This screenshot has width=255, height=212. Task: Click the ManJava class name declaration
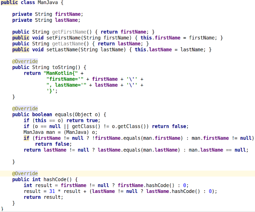pos(48,2)
